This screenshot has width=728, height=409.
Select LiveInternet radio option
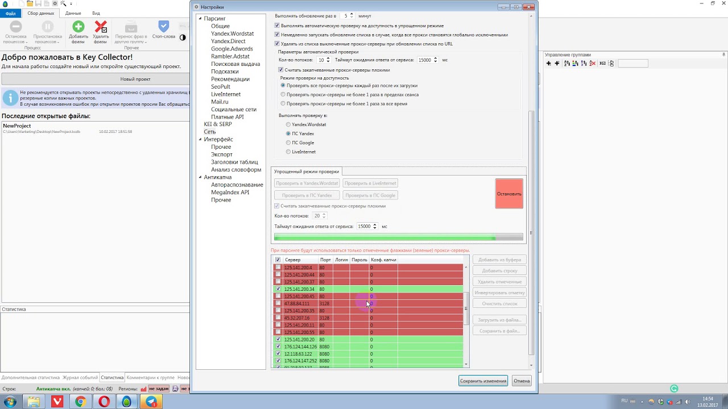point(288,152)
